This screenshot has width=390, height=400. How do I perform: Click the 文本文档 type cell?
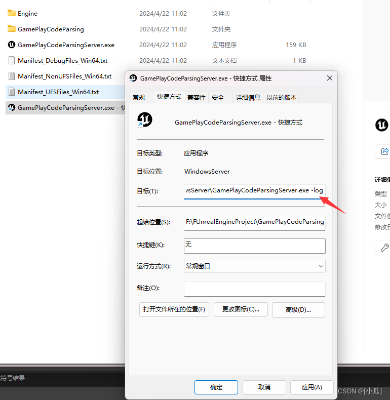224,60
